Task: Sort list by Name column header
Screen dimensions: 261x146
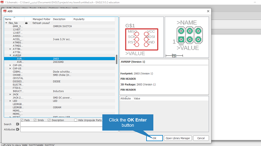Action: tap(14, 19)
